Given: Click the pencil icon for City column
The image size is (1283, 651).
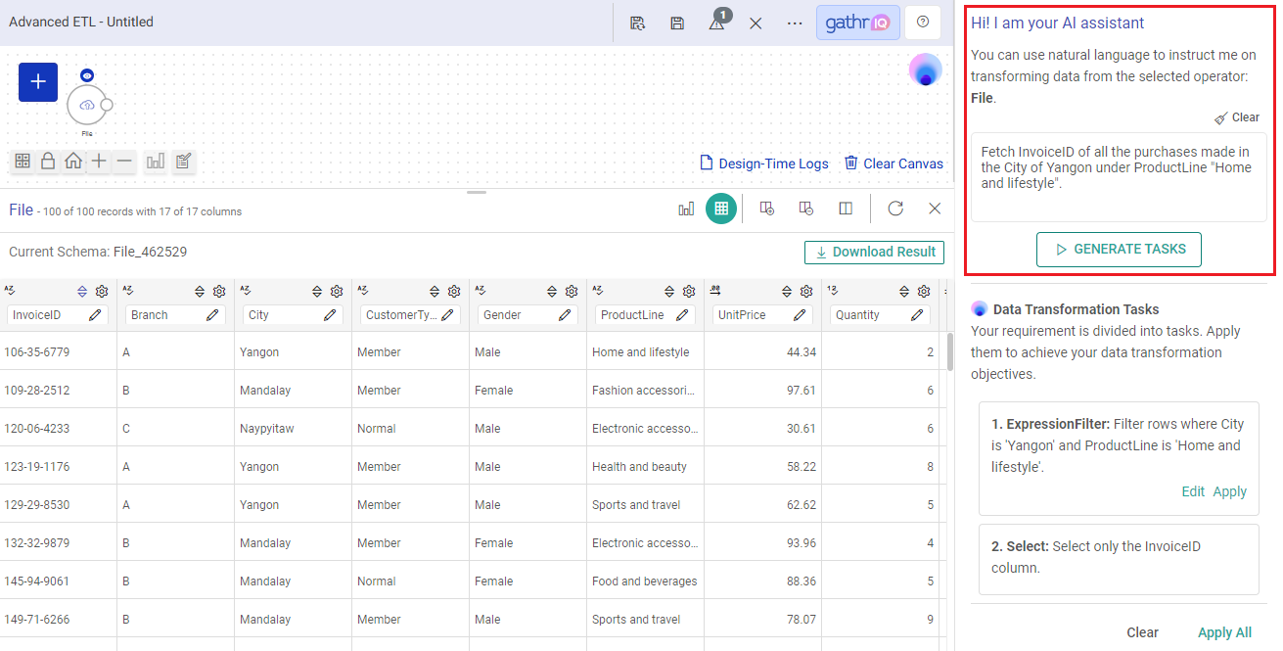Looking at the screenshot, I should [x=330, y=315].
